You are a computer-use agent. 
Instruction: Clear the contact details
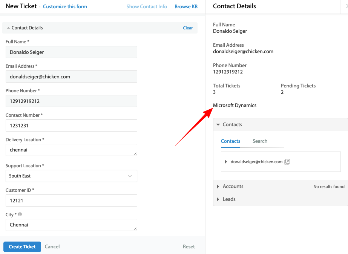[x=188, y=28]
